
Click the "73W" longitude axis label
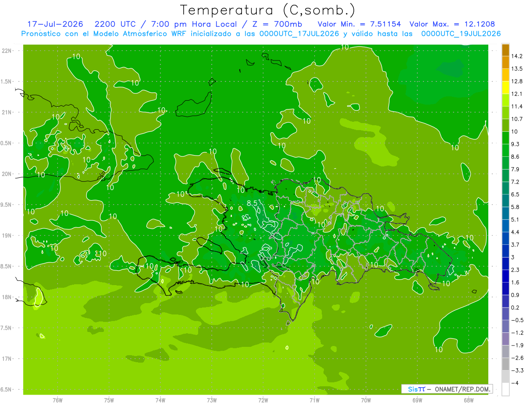pos(212,400)
